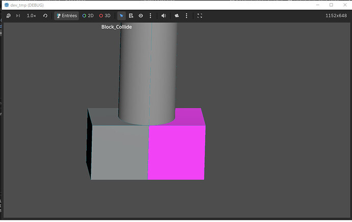Open camera options menu beside camera icon
352x222 pixels.
coord(187,16)
